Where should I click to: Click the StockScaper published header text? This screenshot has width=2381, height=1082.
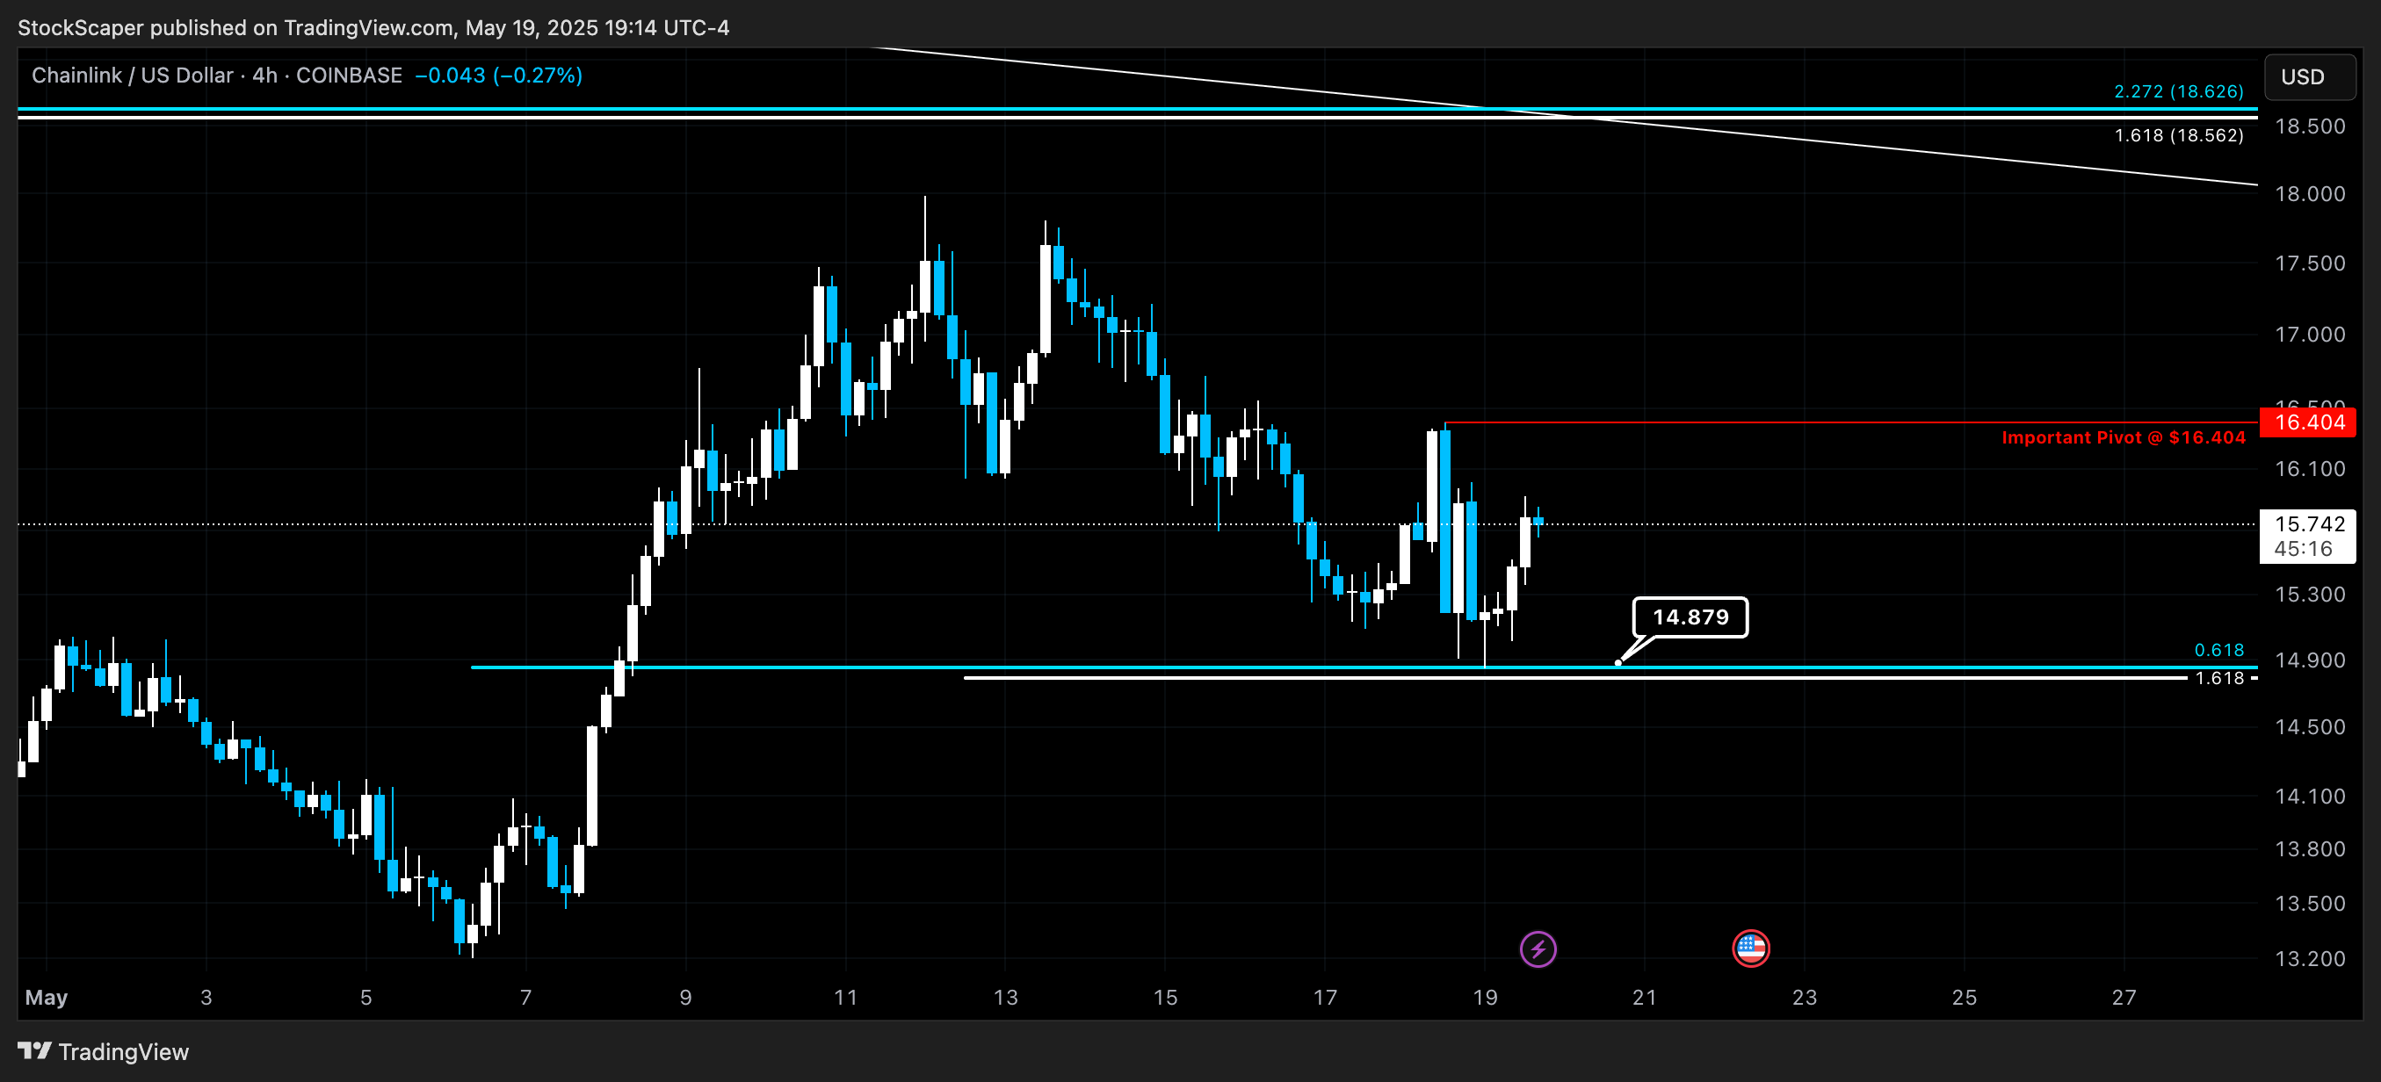coord(373,28)
